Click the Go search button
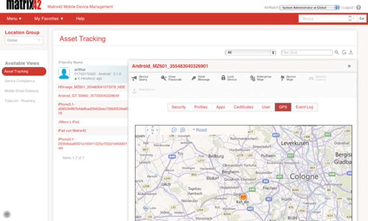This screenshot has width=368, height=221. click(362, 18)
